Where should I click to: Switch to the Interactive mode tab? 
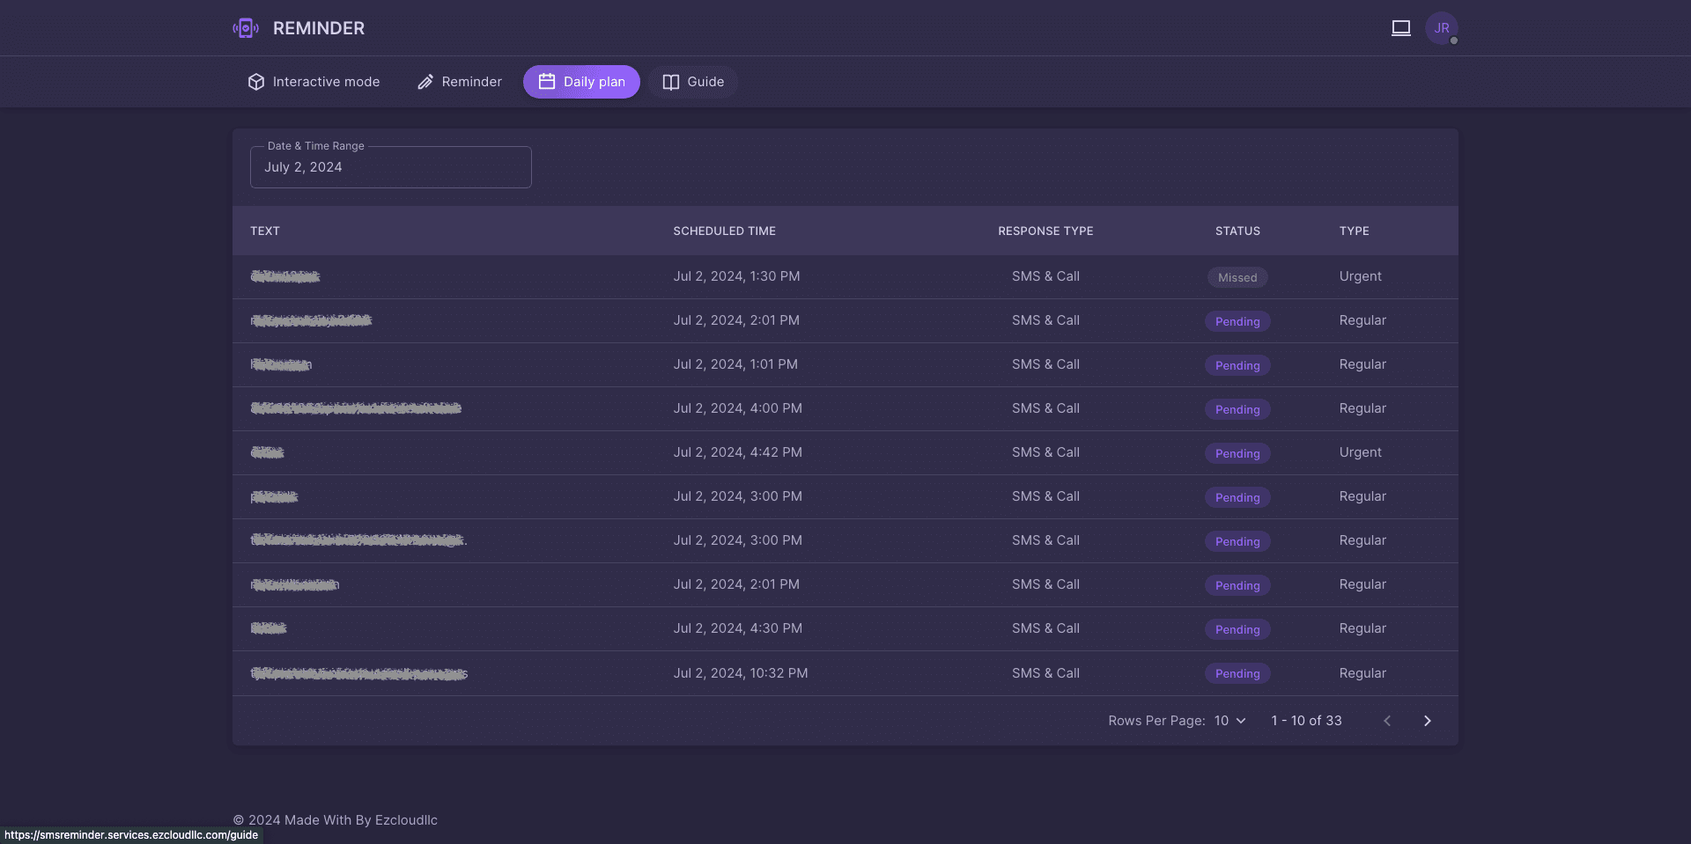click(314, 82)
